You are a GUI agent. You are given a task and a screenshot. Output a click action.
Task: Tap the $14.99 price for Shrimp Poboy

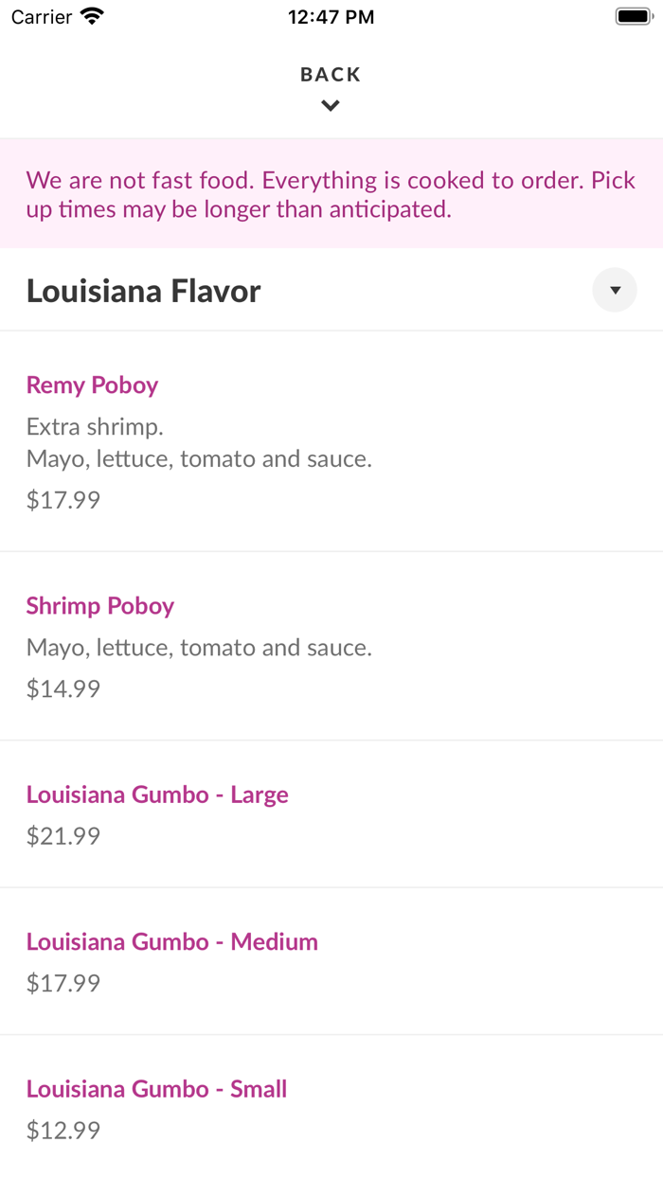63,688
